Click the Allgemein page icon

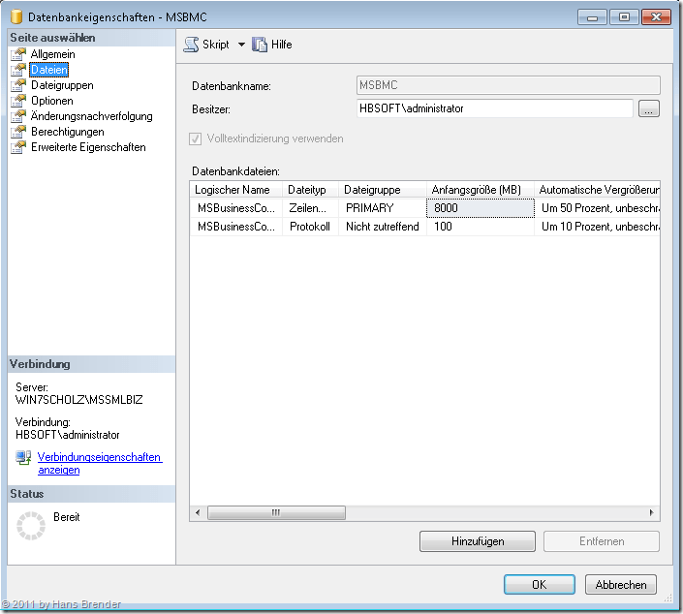18,54
